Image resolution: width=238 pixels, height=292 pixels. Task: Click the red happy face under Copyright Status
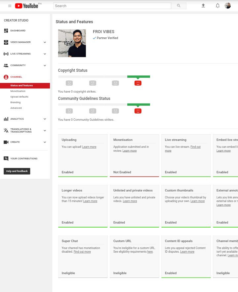pos(138,83)
